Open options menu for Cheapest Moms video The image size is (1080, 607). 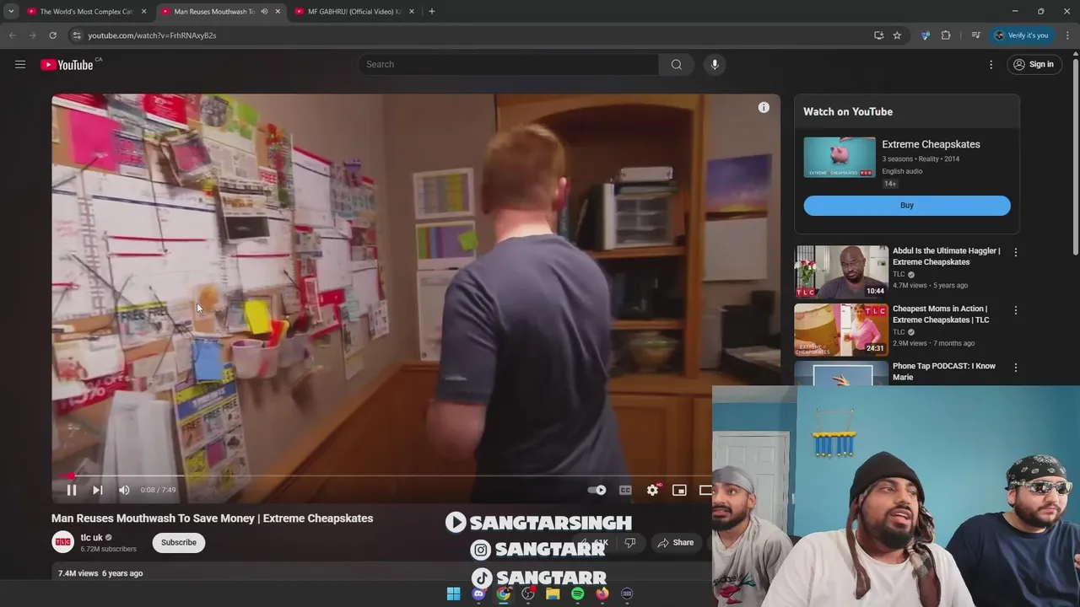1016,310
